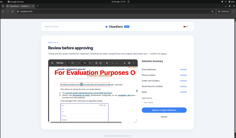This screenshot has height=138, width=236.
Task: Click the Dates row label
Action: 144,92
